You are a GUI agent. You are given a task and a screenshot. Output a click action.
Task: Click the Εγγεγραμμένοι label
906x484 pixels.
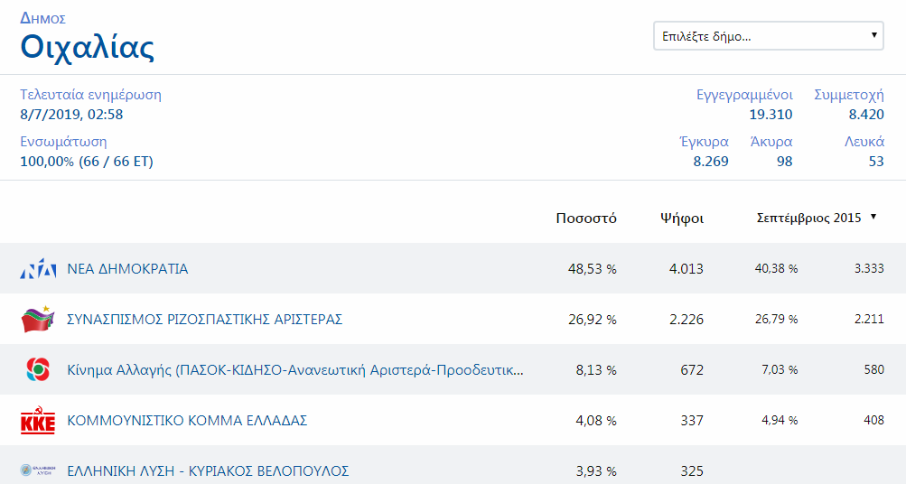[x=744, y=95]
